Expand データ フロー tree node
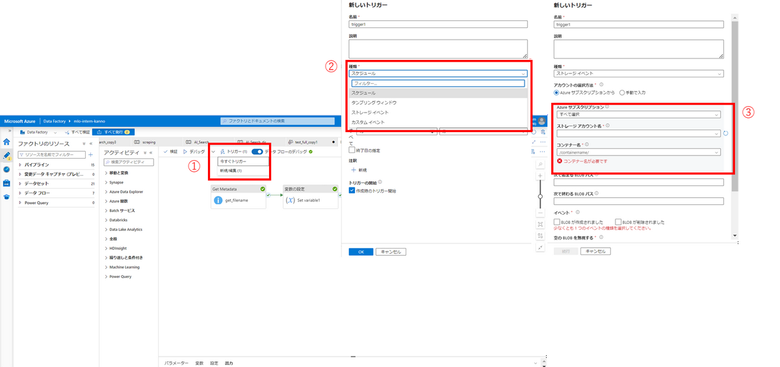Image resolution: width=780 pixels, height=367 pixels. coord(20,193)
